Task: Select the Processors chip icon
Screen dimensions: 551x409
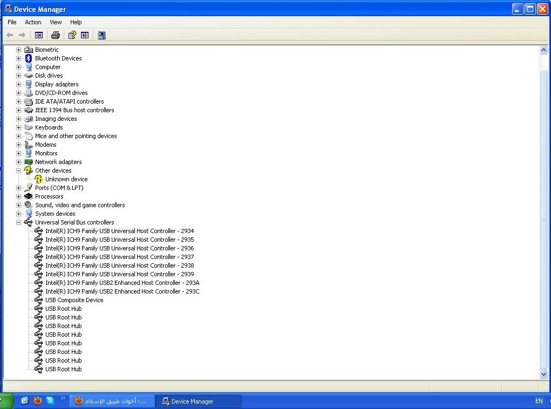Action: pos(29,196)
